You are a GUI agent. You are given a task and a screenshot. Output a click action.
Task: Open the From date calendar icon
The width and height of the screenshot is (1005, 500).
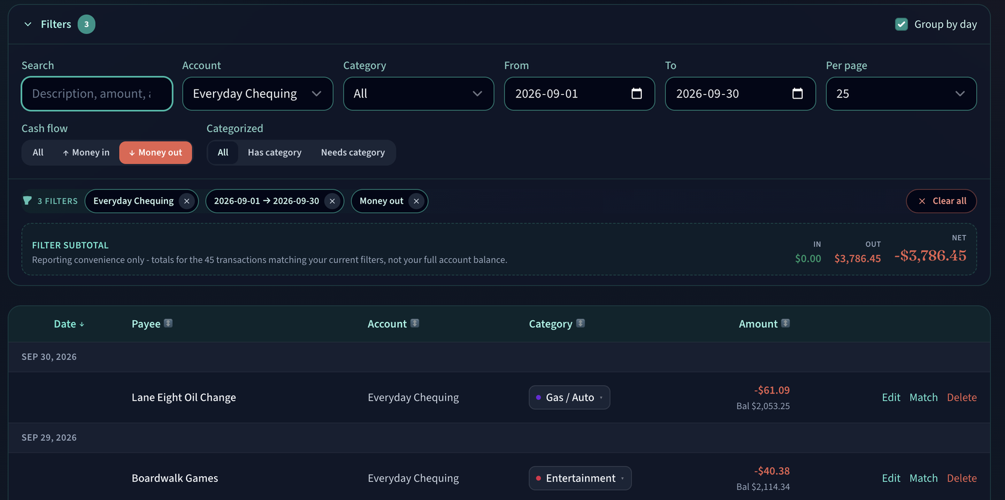click(636, 94)
